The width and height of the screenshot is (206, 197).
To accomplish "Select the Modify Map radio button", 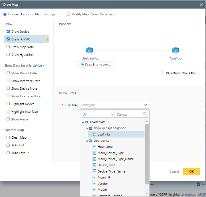I will pyautogui.click(x=68, y=14).
